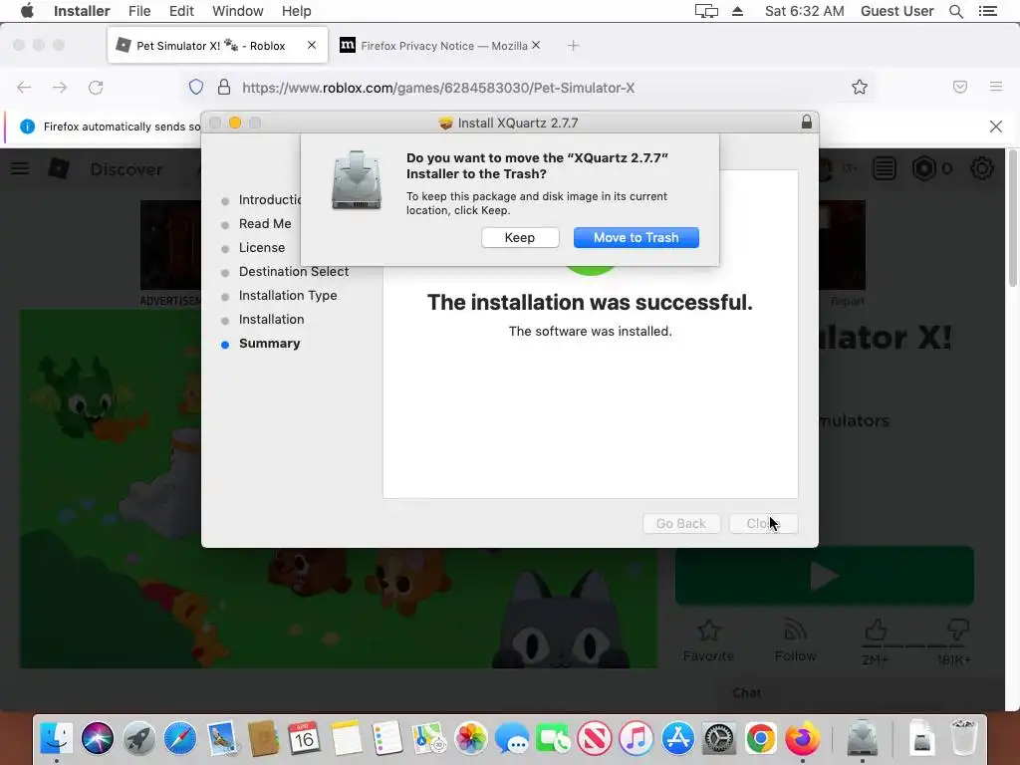
Task: Open Save to Pocket icon
Action: (x=960, y=88)
